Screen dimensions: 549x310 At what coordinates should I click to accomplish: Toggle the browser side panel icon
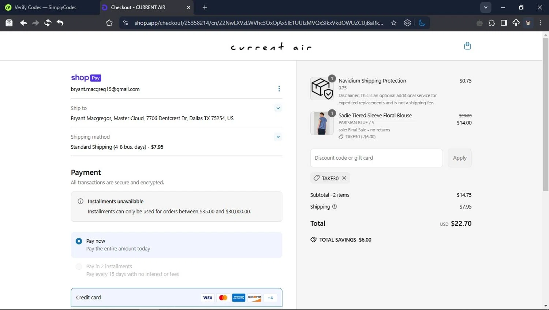504,23
